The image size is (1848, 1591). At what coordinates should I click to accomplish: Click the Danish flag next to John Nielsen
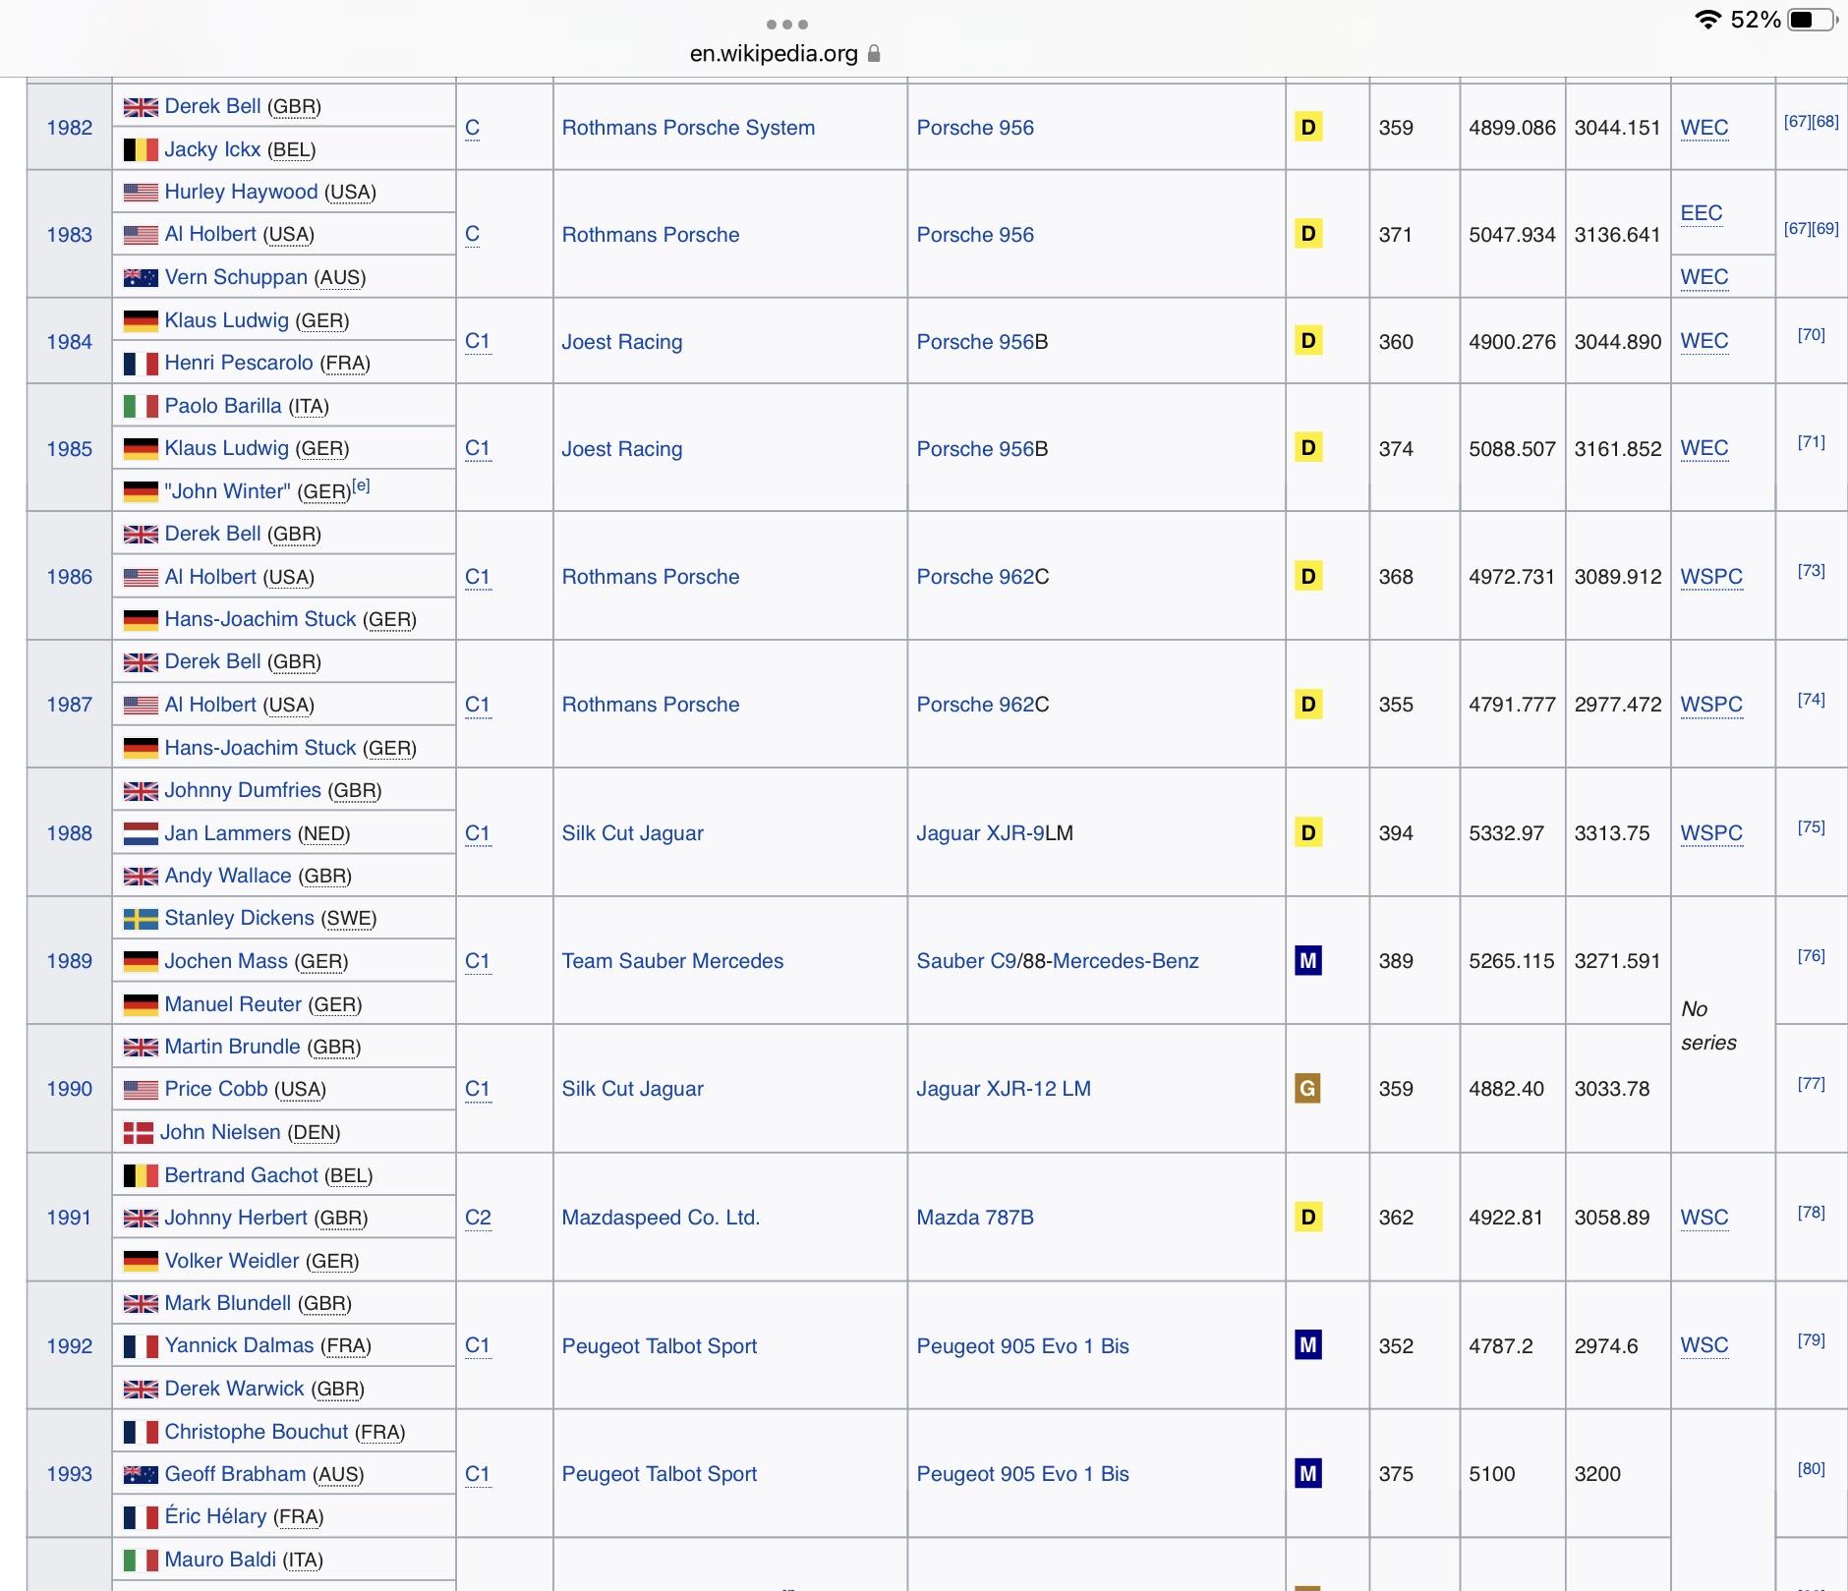click(x=139, y=1133)
